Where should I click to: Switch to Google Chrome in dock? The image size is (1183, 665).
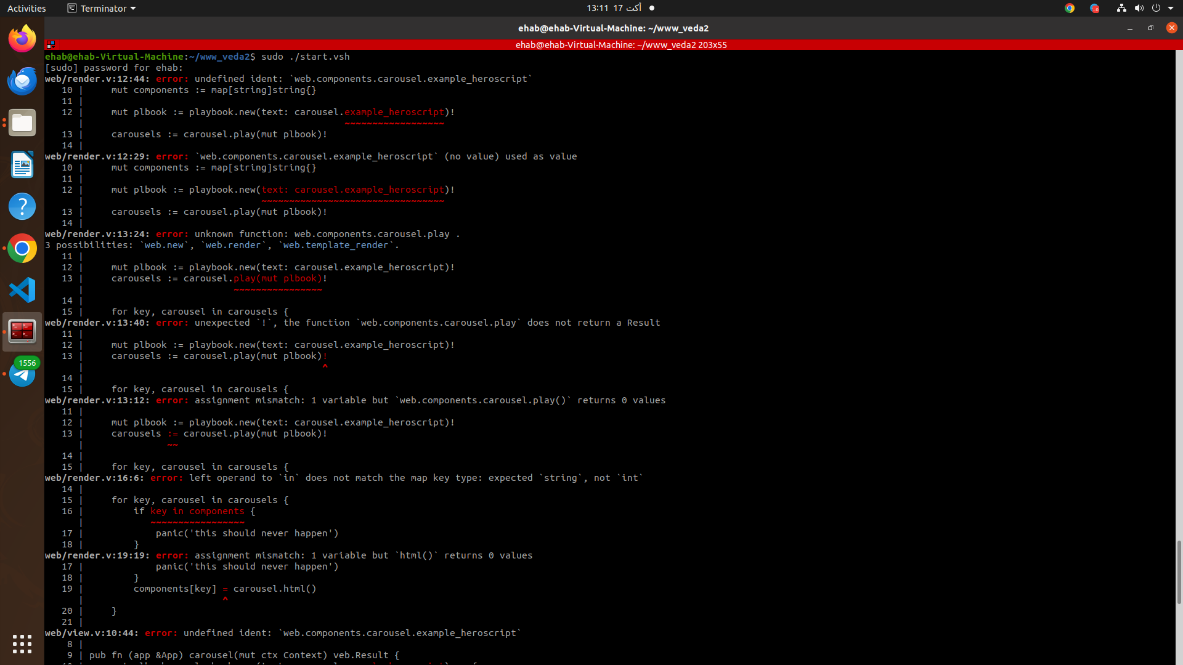(22, 248)
